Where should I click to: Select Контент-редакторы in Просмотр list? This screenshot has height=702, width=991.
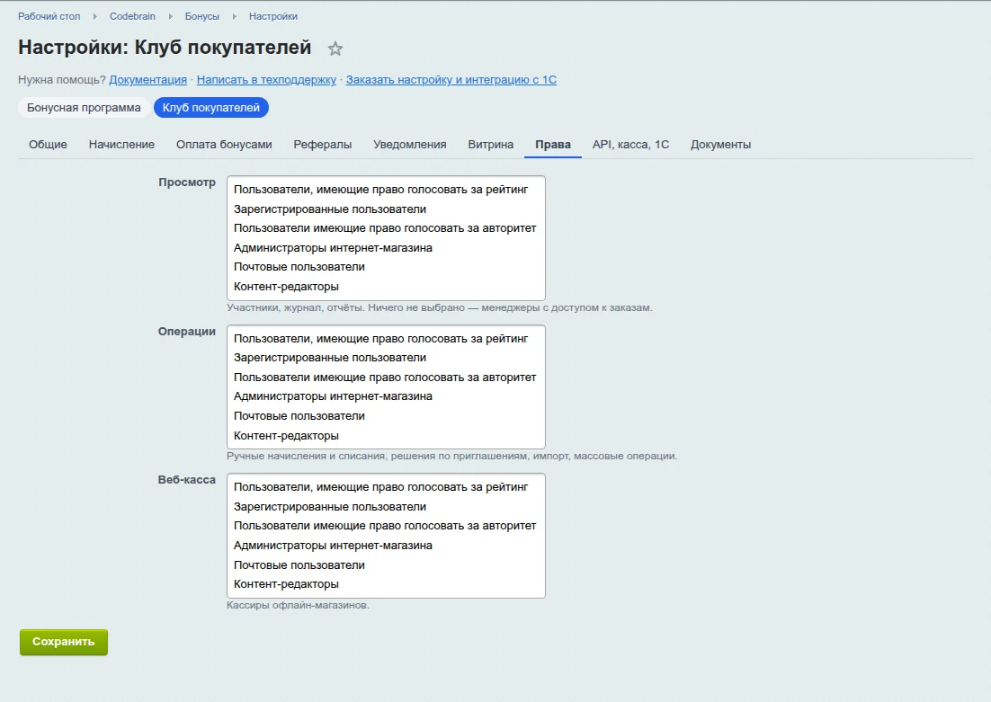(x=386, y=286)
